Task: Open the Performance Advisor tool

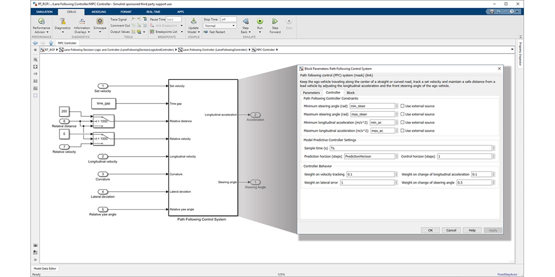Action: click(41, 22)
